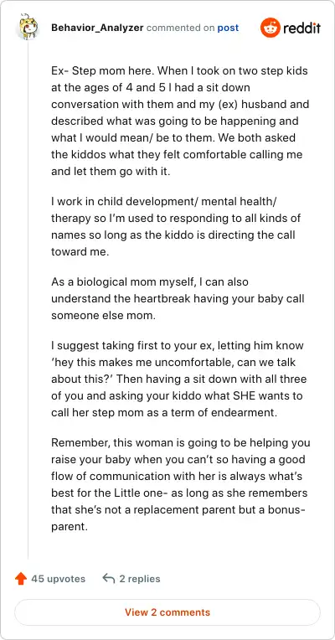Open Behavior_Analyzer's avatar image
The width and height of the screenshot is (335, 640).
pyautogui.click(x=28, y=28)
